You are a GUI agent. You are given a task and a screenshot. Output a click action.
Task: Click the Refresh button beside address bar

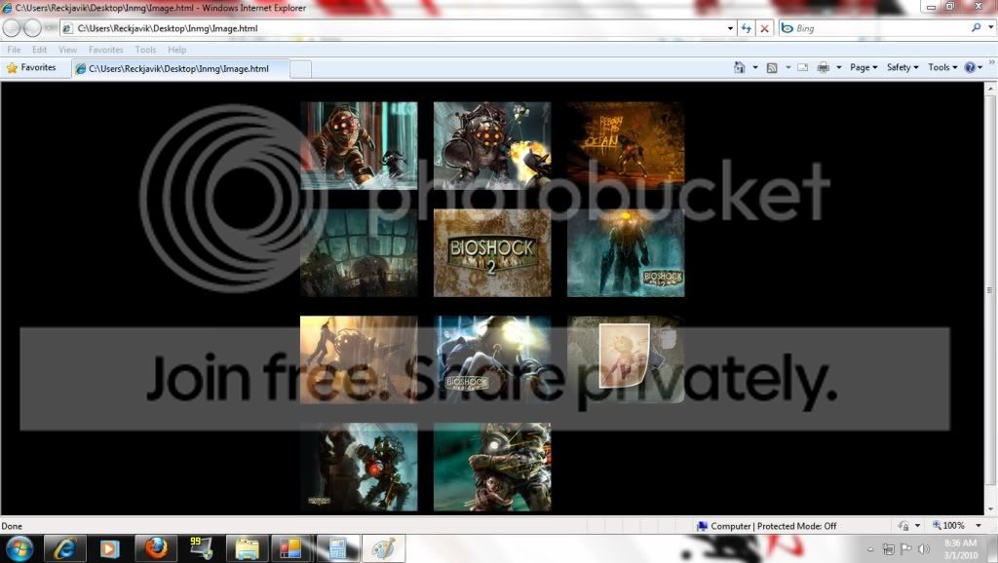point(746,28)
